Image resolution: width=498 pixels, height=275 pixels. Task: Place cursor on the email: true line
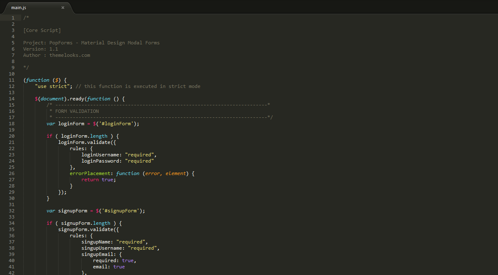coord(109,267)
